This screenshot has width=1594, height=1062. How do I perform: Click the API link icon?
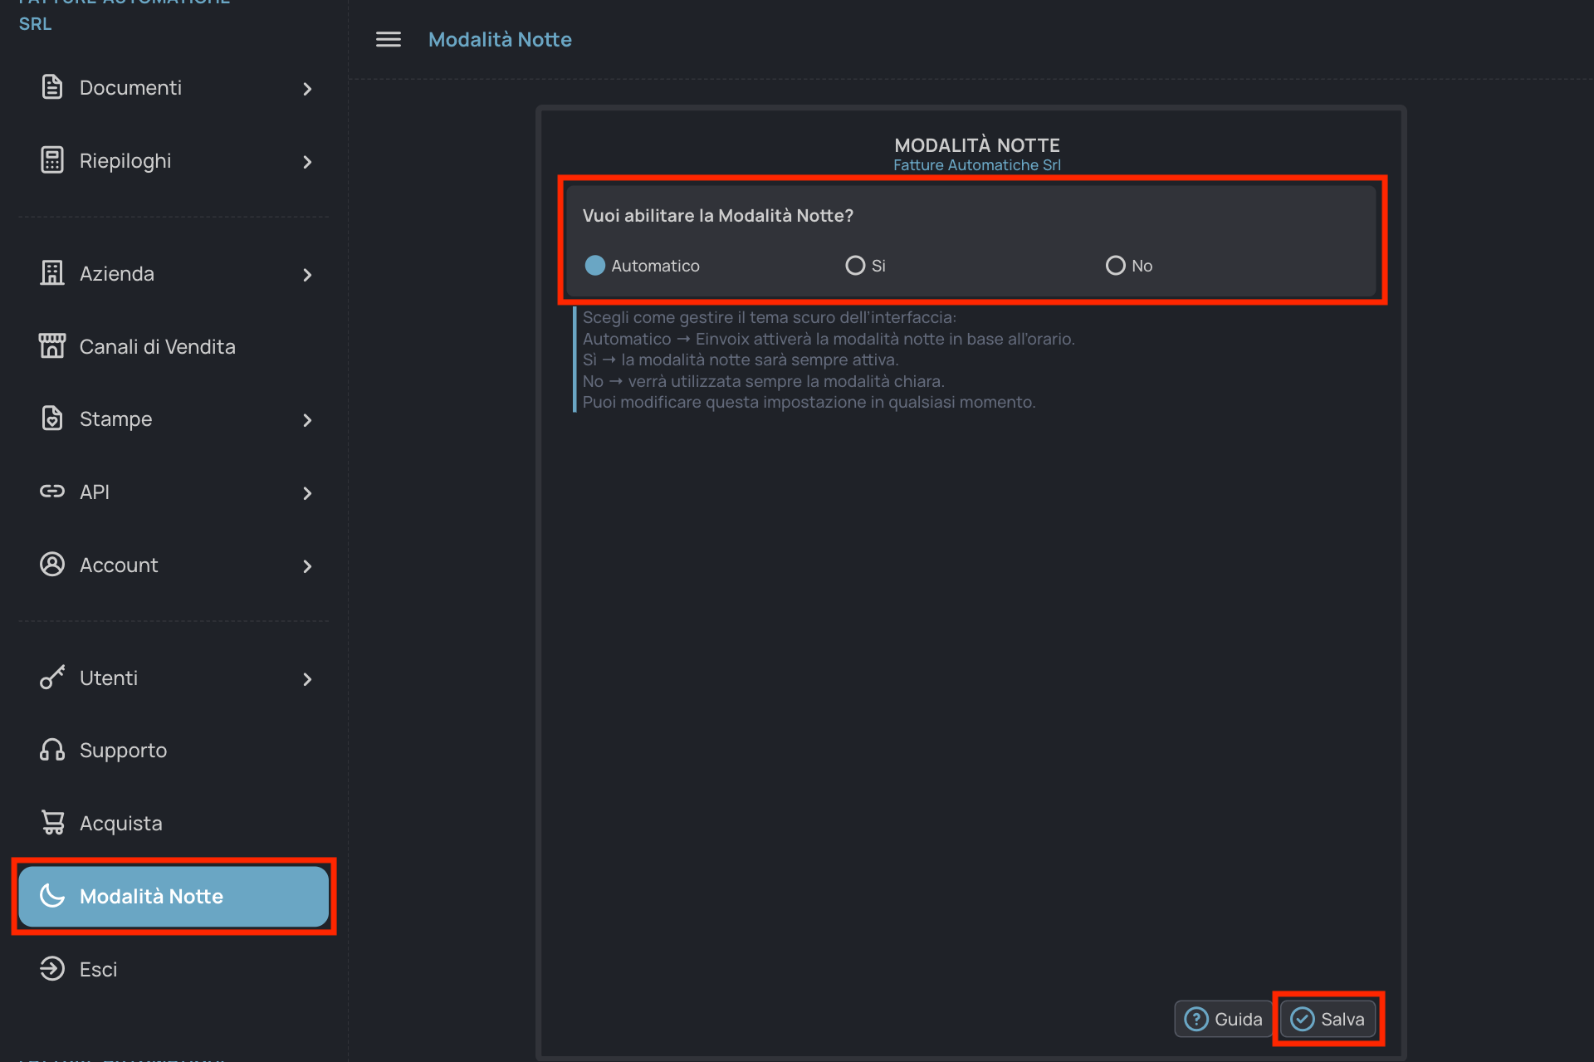pos(51,492)
